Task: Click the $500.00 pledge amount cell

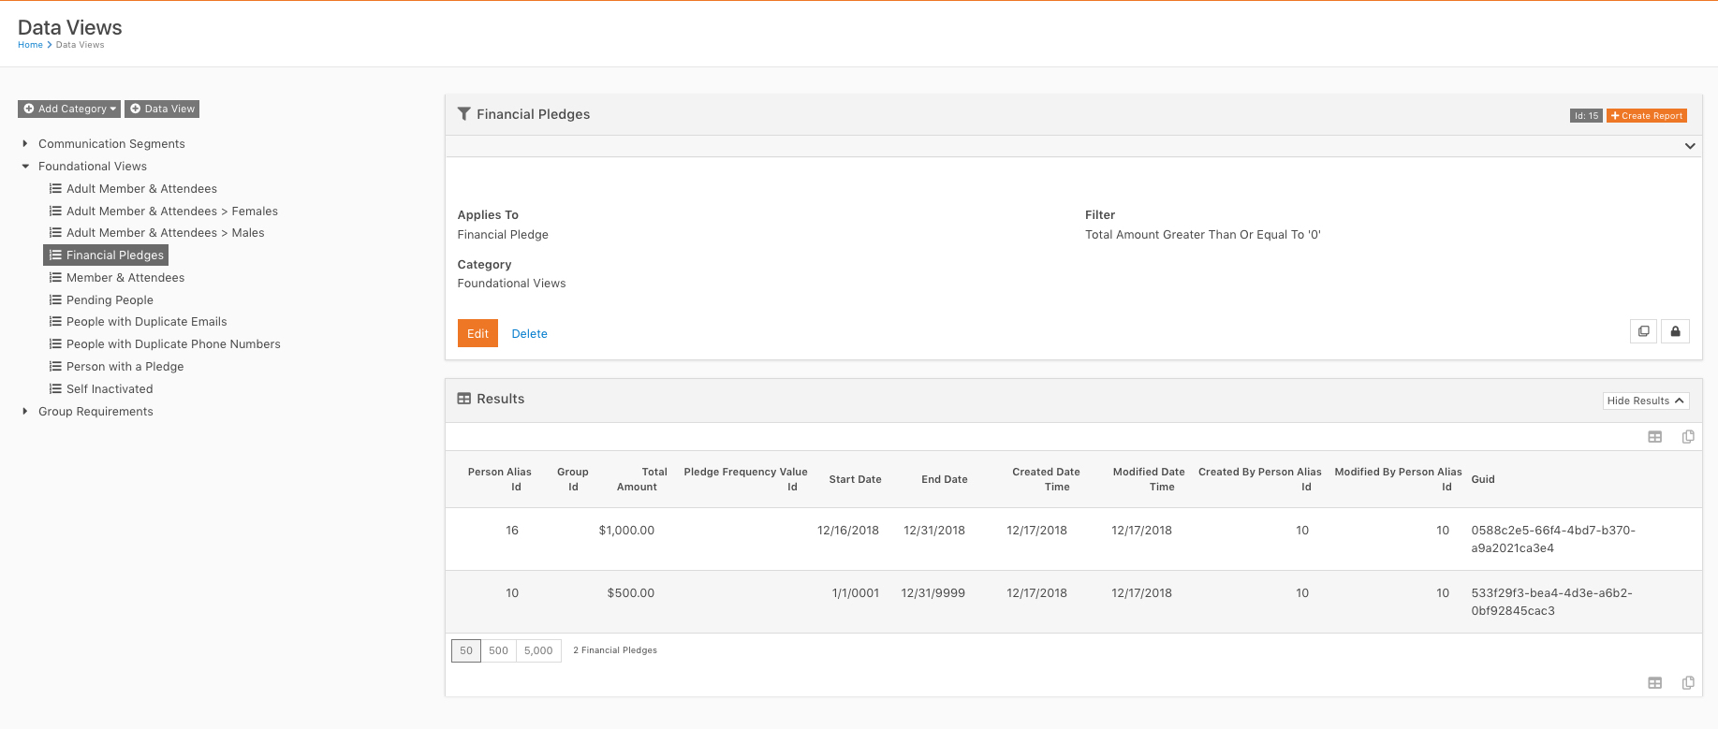Action: 631,592
